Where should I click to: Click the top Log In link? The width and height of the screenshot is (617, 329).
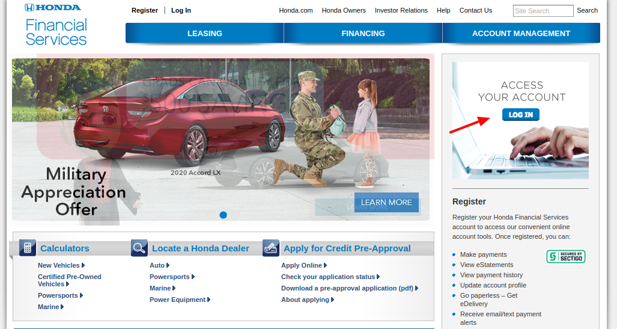[181, 10]
